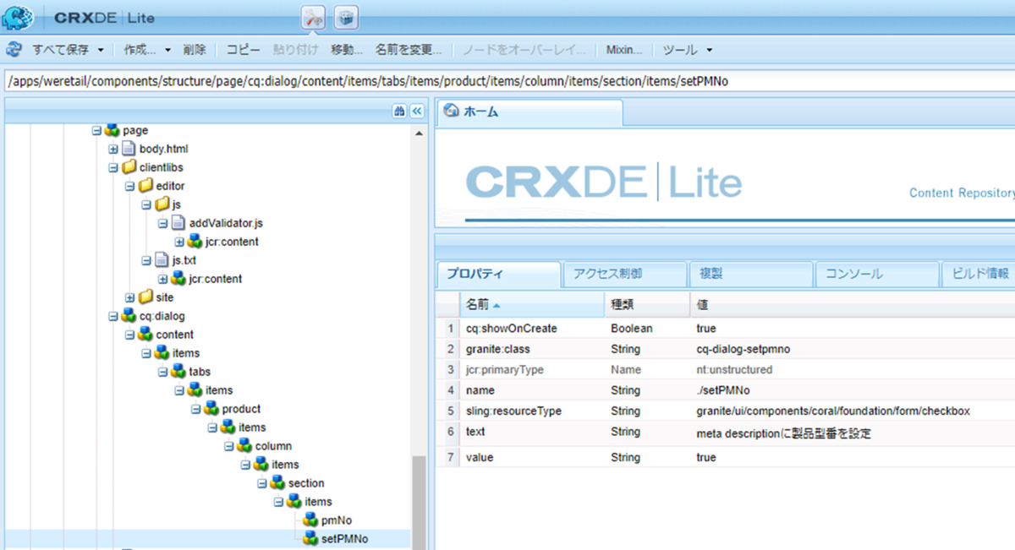Image resolution: width=1015 pixels, height=550 pixels.
Task: Click the granite/ui/.../form/checkbox value
Action: 832,411
